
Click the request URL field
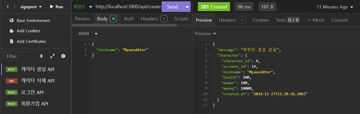[x=128, y=7]
